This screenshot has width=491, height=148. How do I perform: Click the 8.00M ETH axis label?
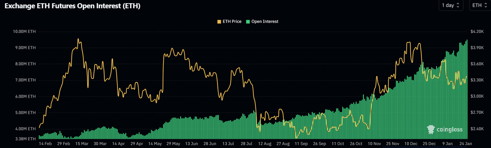tap(25, 64)
